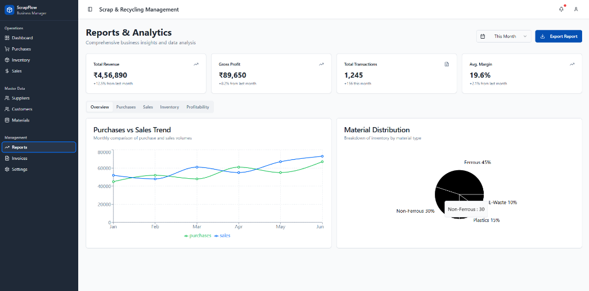Click the Export Report button
This screenshot has width=589, height=291.
[x=559, y=36]
